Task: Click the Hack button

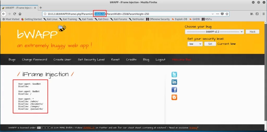Action: point(252,32)
